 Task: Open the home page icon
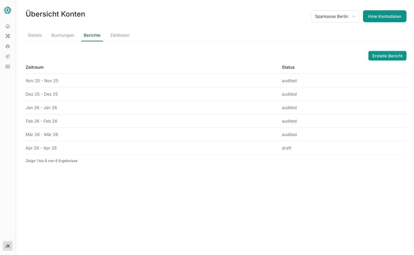(x=8, y=26)
